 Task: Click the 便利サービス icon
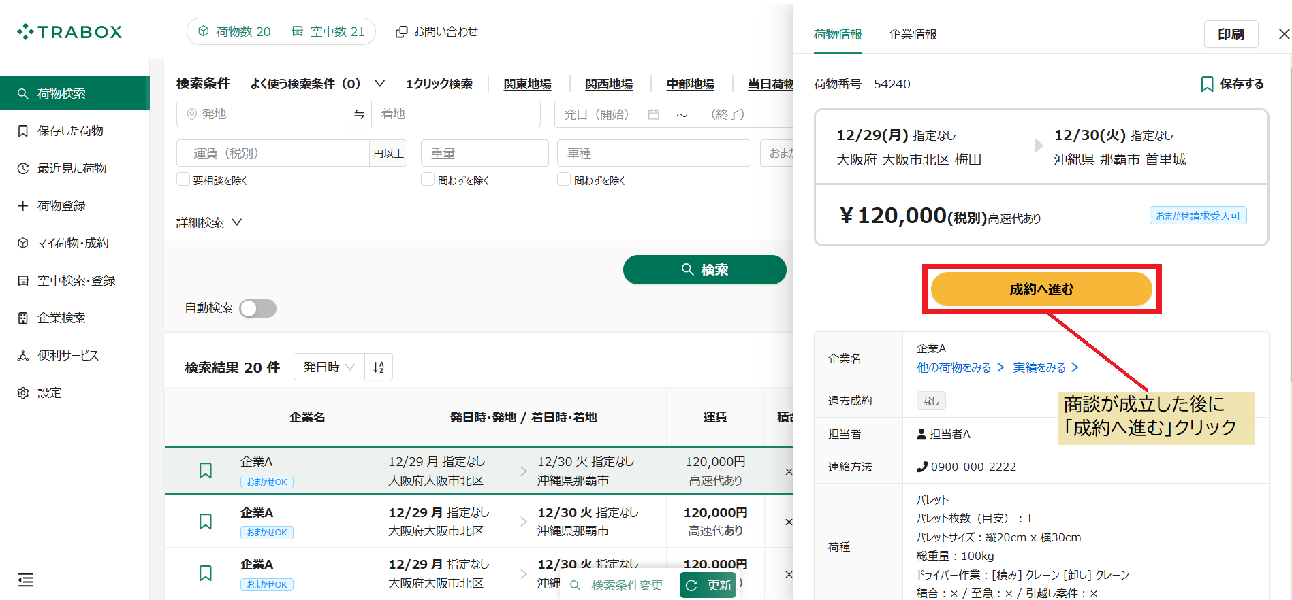[x=23, y=355]
